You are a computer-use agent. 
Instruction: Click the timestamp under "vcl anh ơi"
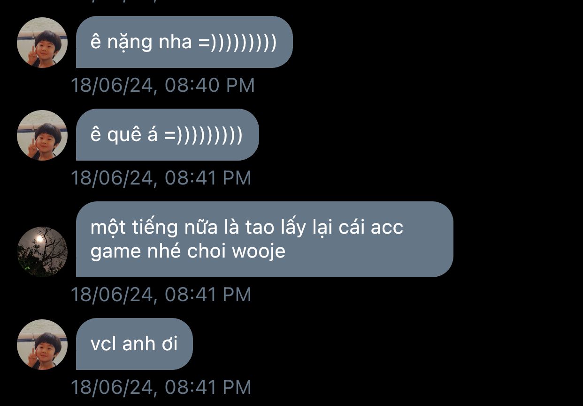point(161,387)
